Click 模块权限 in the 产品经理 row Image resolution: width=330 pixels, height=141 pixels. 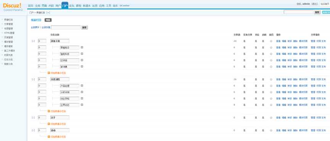pyautogui.click(x=303, y=86)
